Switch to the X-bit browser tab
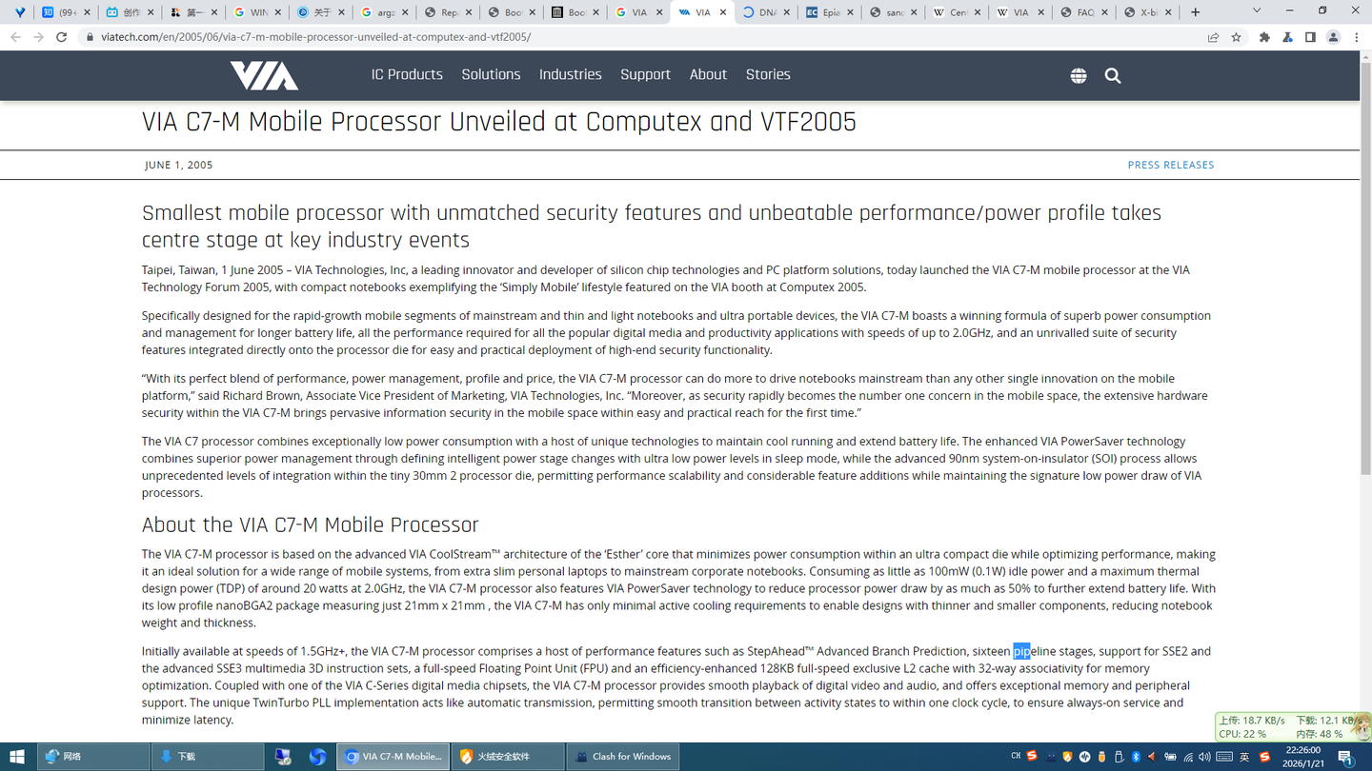1372x771 pixels. tap(1148, 12)
